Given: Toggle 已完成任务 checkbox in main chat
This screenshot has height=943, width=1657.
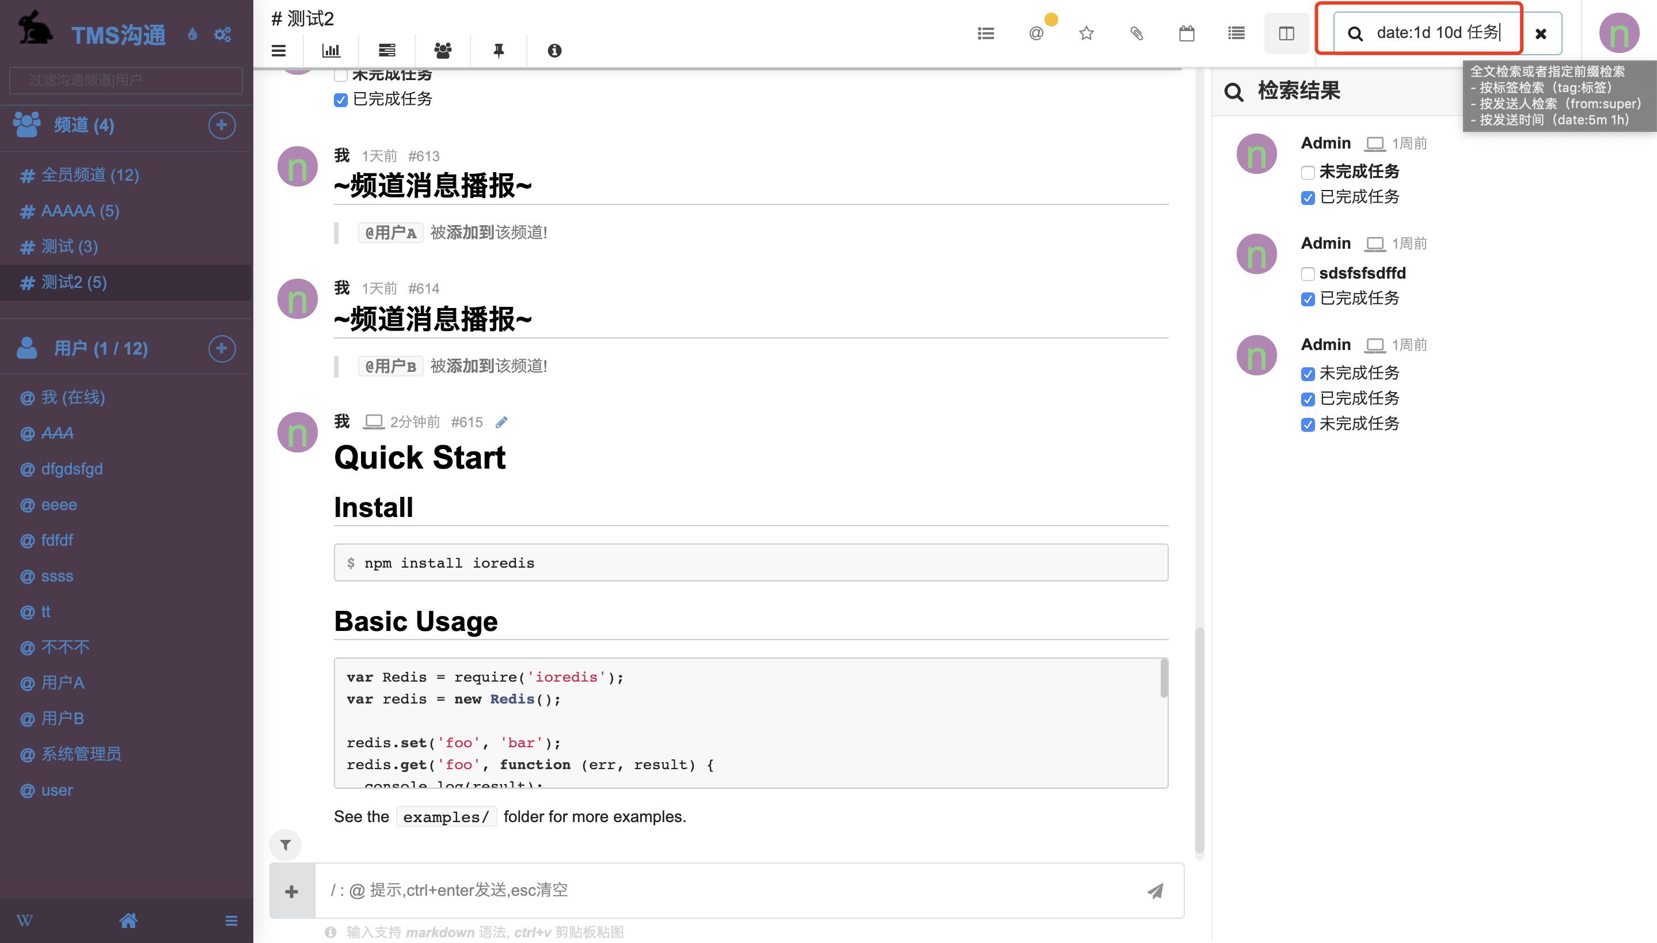Looking at the screenshot, I should coord(341,100).
